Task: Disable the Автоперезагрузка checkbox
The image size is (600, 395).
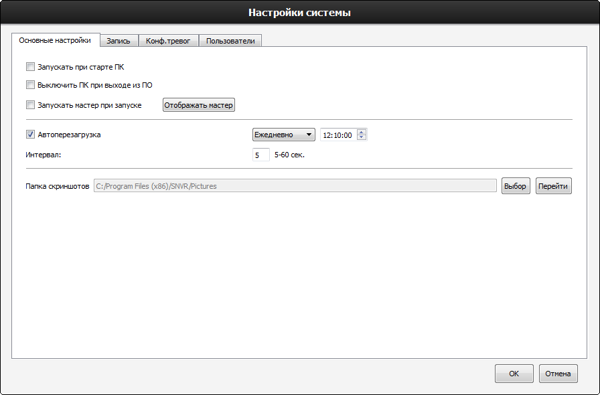Action: [x=30, y=135]
